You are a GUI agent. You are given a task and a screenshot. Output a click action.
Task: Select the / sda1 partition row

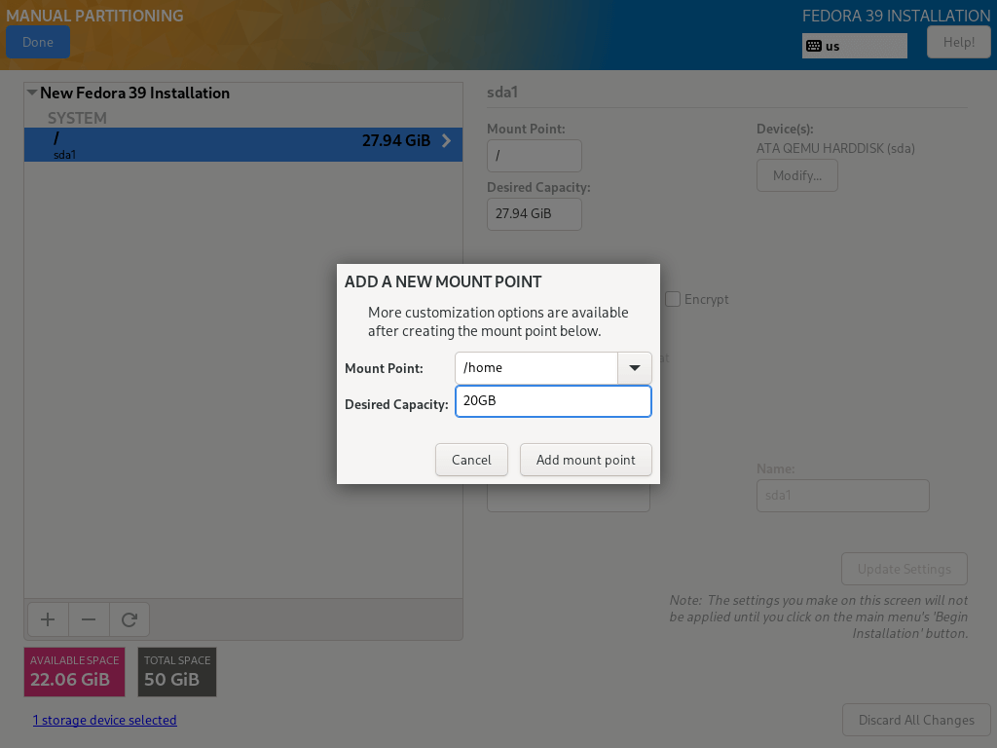(x=242, y=144)
